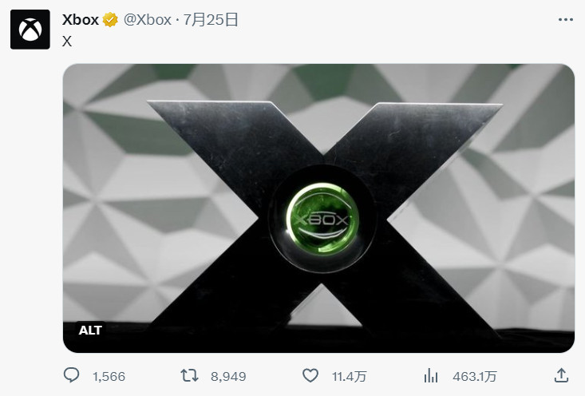Select the tweet text "X"
The image size is (585, 396).
[67, 41]
